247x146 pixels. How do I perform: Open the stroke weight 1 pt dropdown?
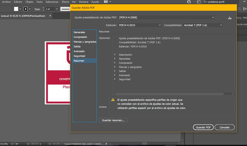(57, 9)
